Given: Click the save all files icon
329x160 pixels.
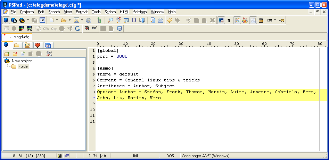Looking at the screenshot, I should (x=89, y=21).
